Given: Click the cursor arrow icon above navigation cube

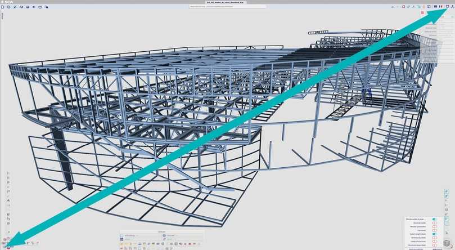Looking at the screenshot, I should tap(447, 232).
